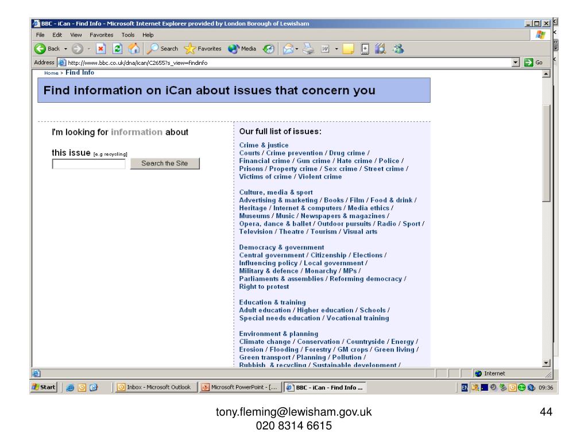Click the Home breadcrumb link
This screenshot has width=588, height=441.
tap(51, 73)
